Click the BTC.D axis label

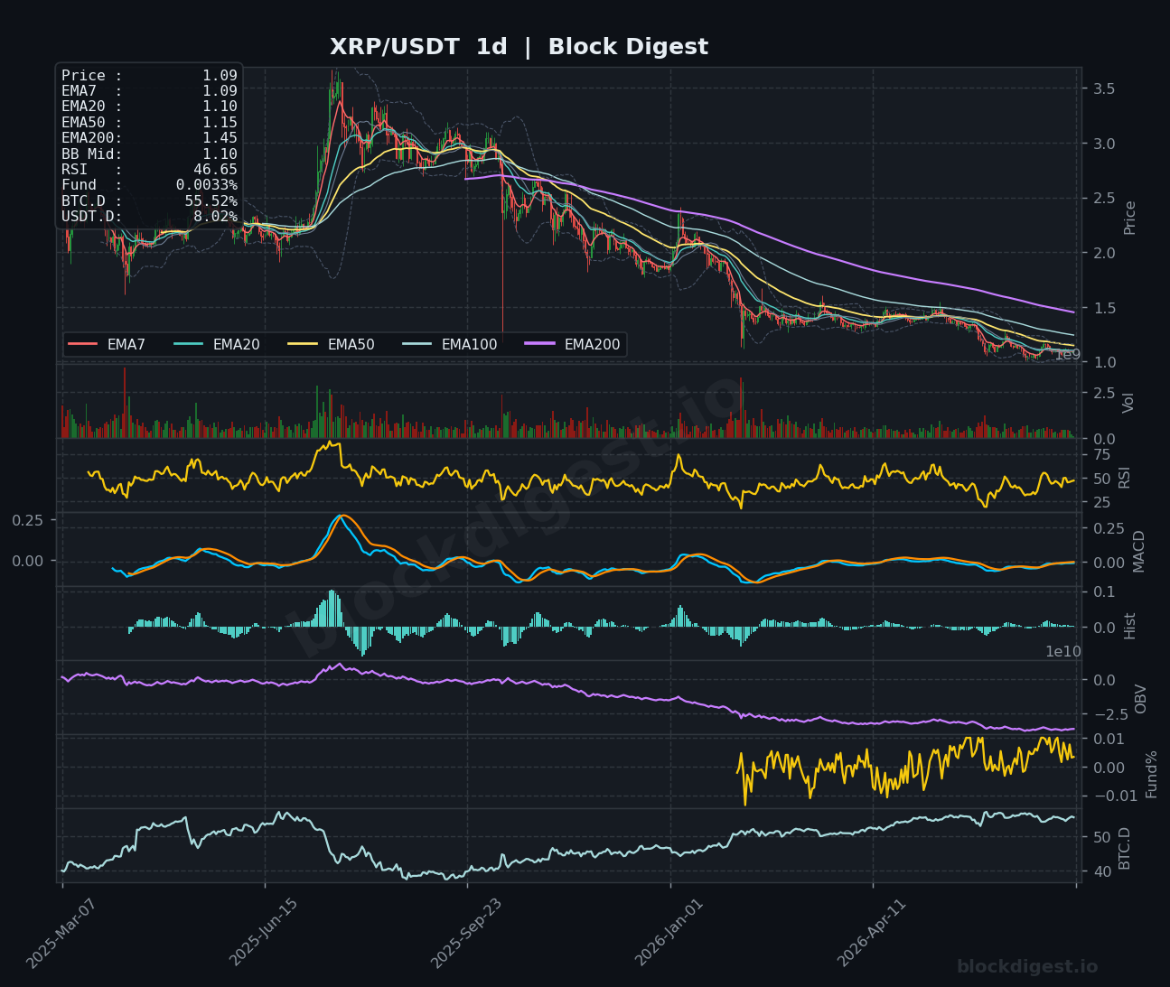click(x=1125, y=848)
